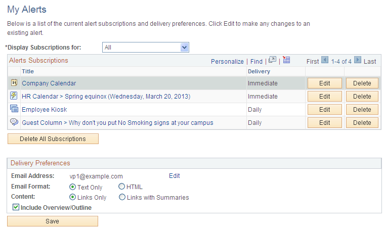Click Delete All Subscriptions button
This screenshot has width=385, height=229.
(53, 139)
